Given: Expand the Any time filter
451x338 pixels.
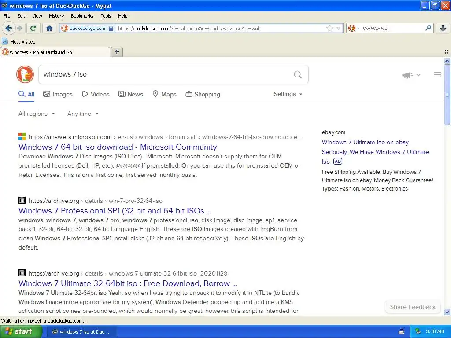Looking at the screenshot, I should (83, 114).
